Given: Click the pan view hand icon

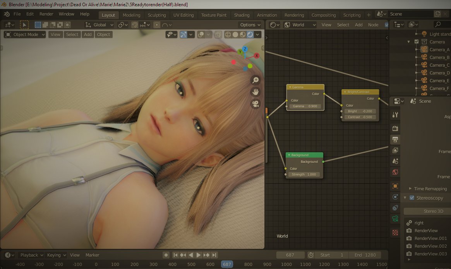Looking at the screenshot, I should point(256,92).
